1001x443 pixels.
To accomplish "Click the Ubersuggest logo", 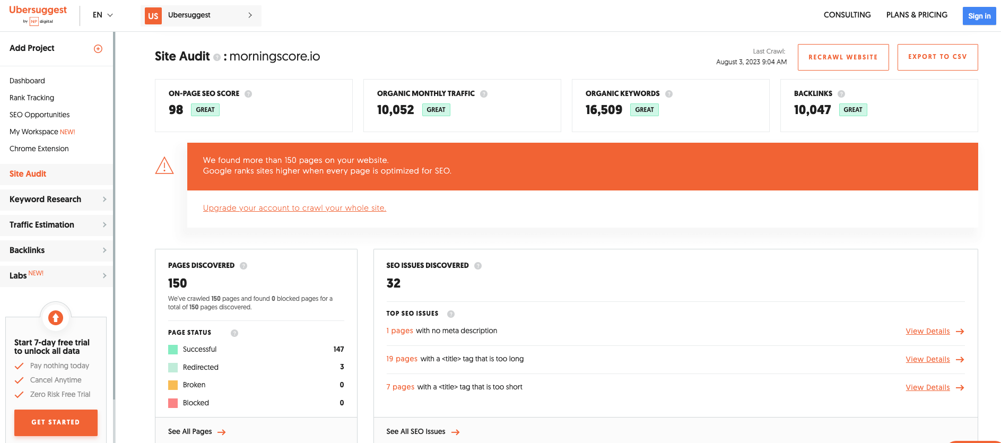I will pos(38,14).
